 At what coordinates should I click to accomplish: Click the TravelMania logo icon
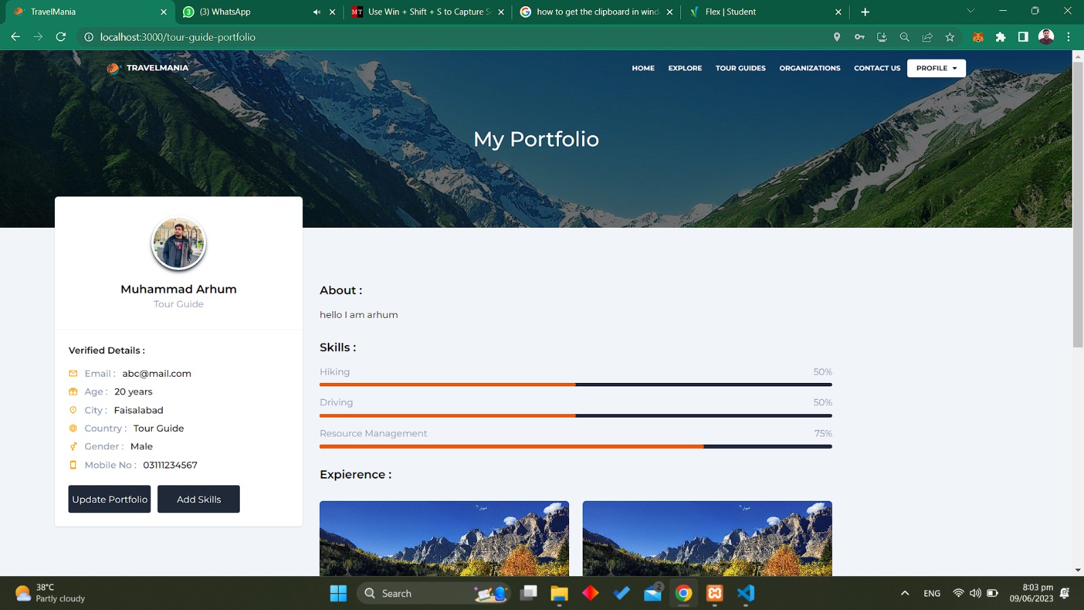coord(112,68)
